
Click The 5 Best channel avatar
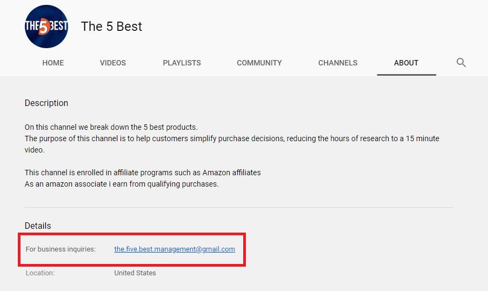pos(46,27)
